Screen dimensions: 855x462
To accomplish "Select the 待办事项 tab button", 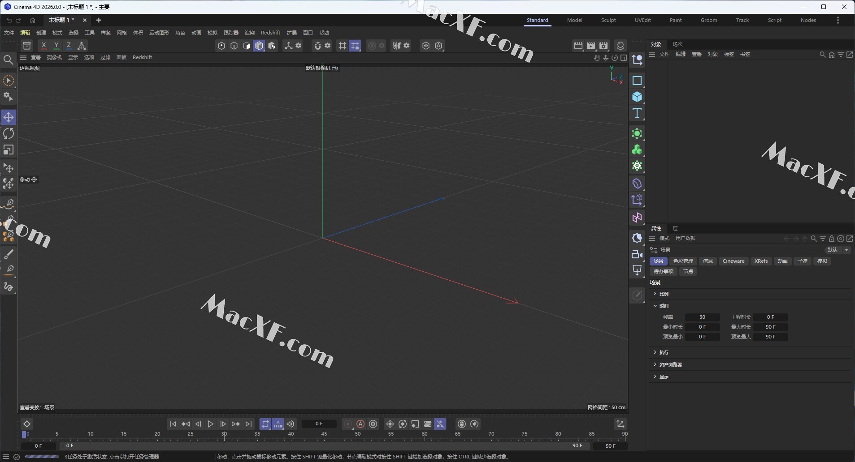I will point(664,271).
